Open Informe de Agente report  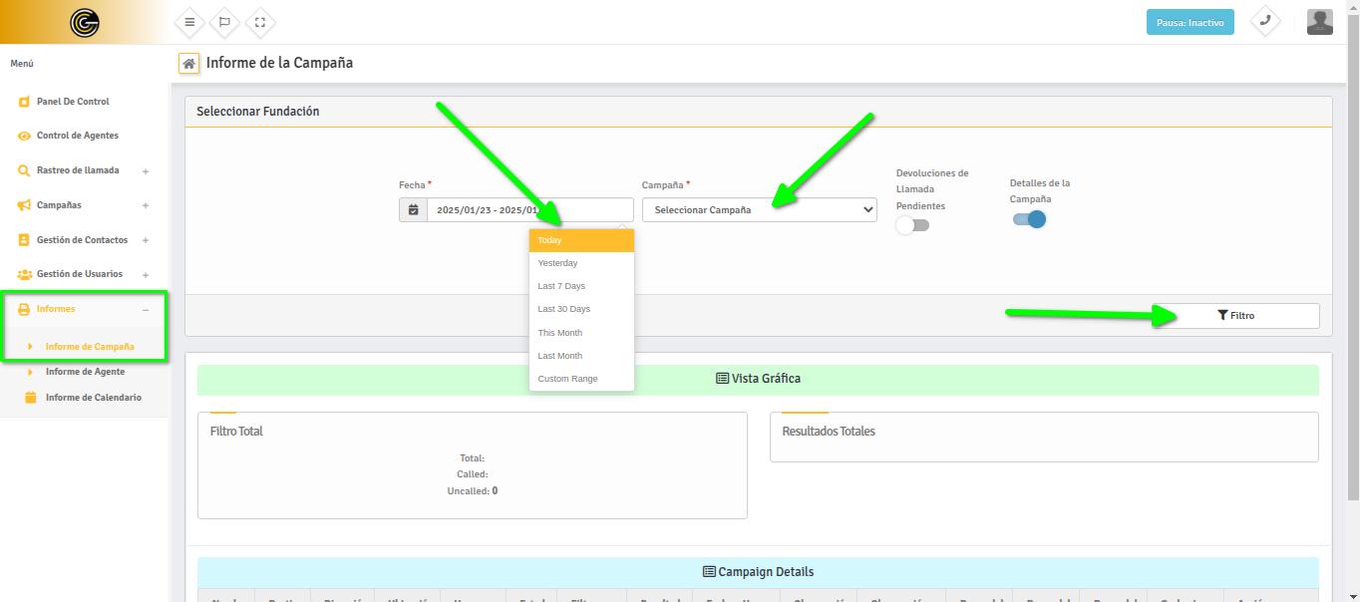(85, 372)
